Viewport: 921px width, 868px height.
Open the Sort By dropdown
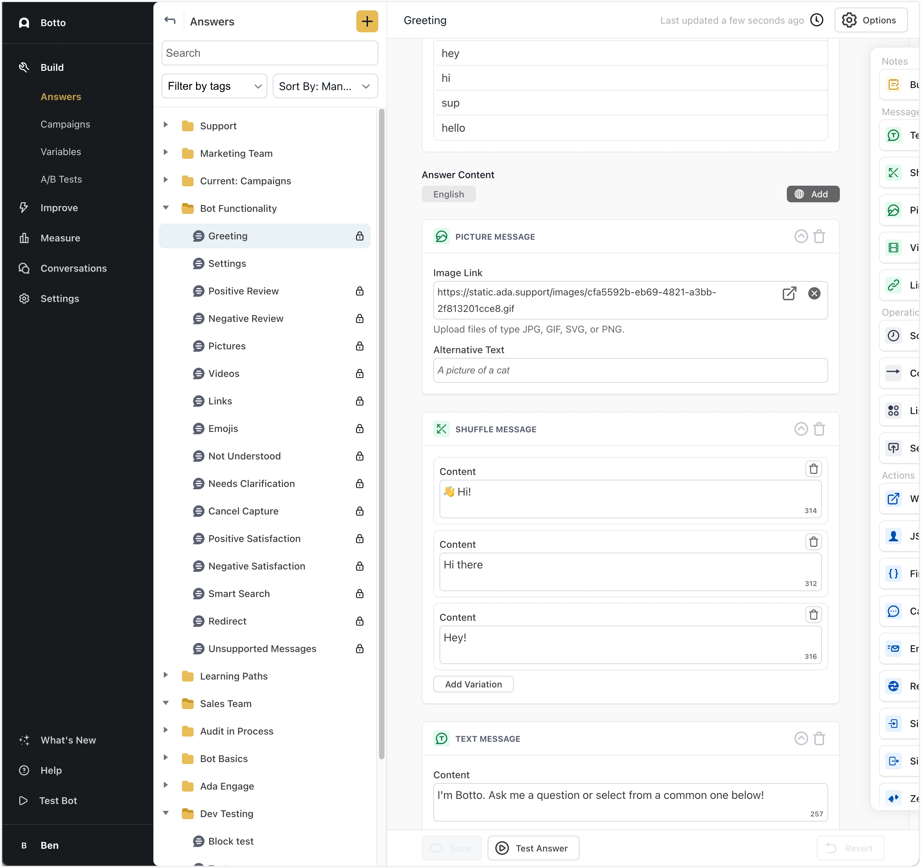325,86
